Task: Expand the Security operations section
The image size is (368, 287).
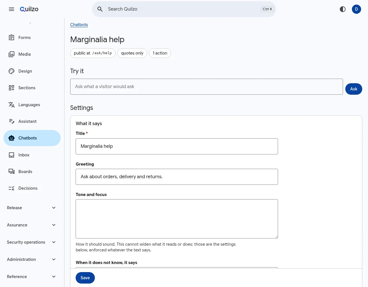Action: (x=32, y=242)
